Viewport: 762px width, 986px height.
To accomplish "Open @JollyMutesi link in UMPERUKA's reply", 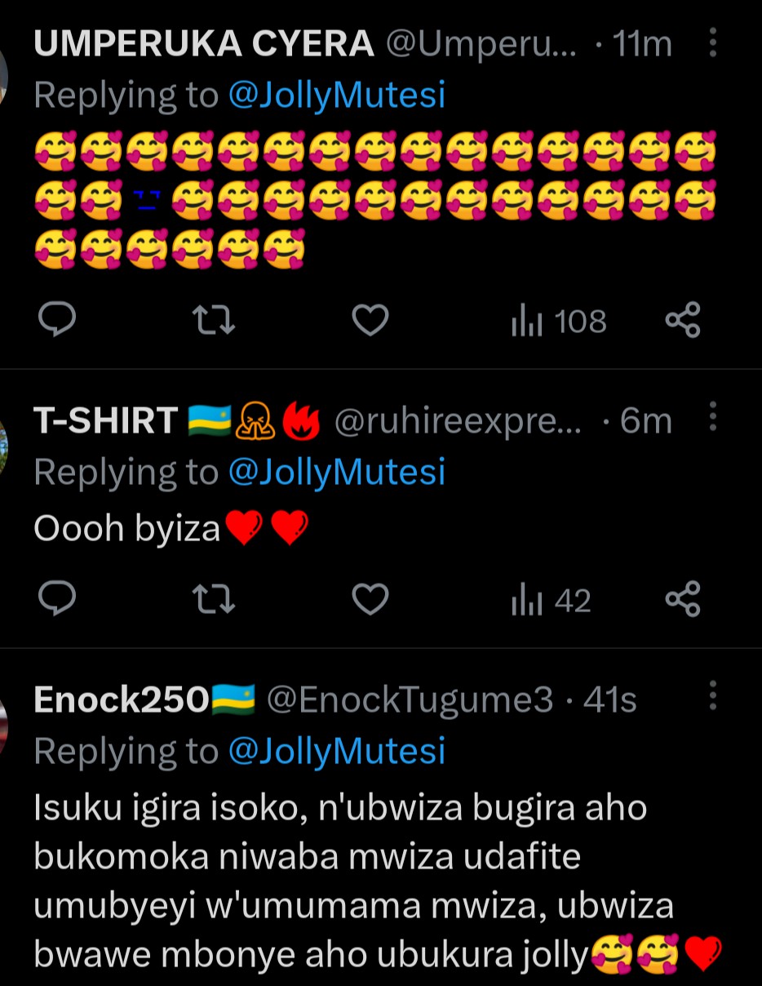I will (x=337, y=96).
